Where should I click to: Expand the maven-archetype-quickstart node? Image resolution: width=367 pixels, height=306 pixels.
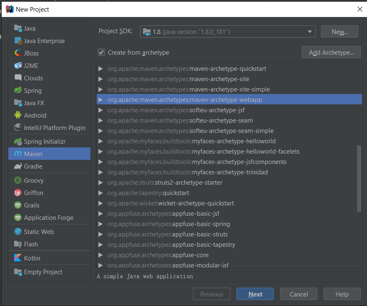[x=100, y=69]
